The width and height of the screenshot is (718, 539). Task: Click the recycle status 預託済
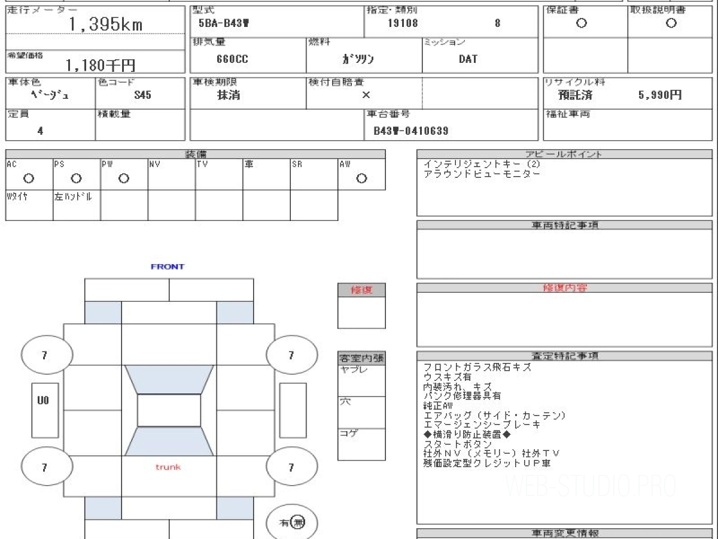tap(575, 95)
